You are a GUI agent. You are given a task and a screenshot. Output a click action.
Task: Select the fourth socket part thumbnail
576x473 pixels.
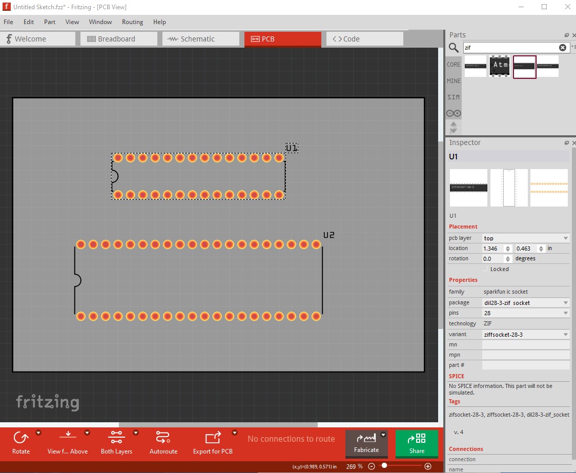548,66
